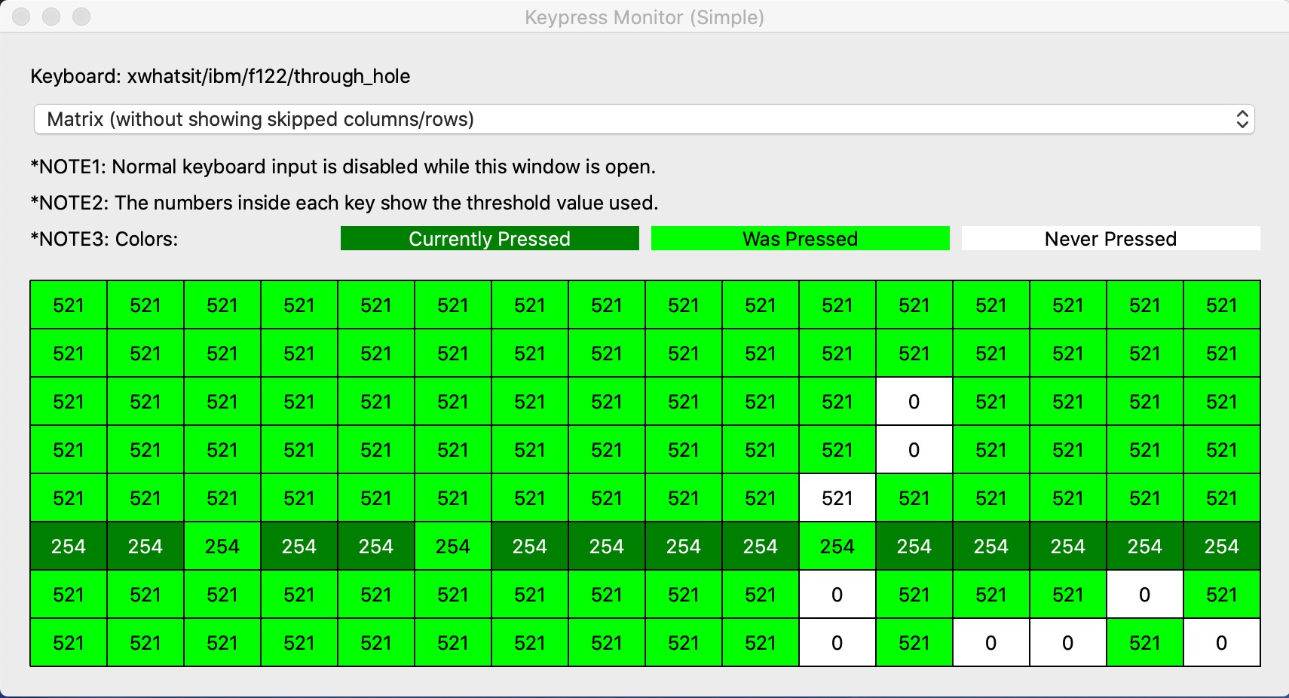The width and height of the screenshot is (1289, 698).
Task: Click the white key cell showing 521
Action: click(x=837, y=498)
